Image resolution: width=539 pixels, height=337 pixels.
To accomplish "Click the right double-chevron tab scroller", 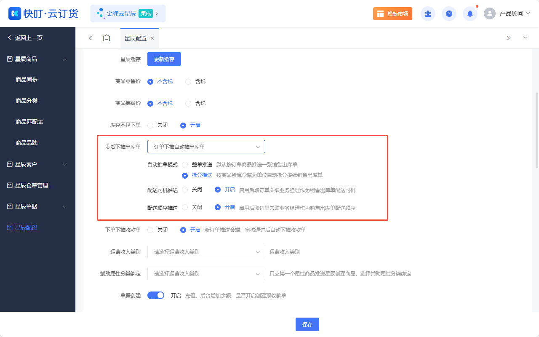I will [509, 37].
